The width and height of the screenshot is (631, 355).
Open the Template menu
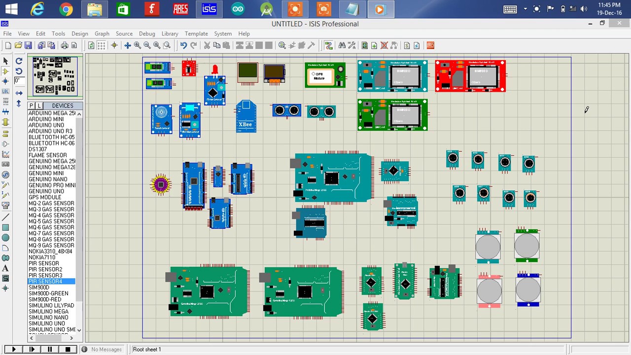pyautogui.click(x=196, y=34)
